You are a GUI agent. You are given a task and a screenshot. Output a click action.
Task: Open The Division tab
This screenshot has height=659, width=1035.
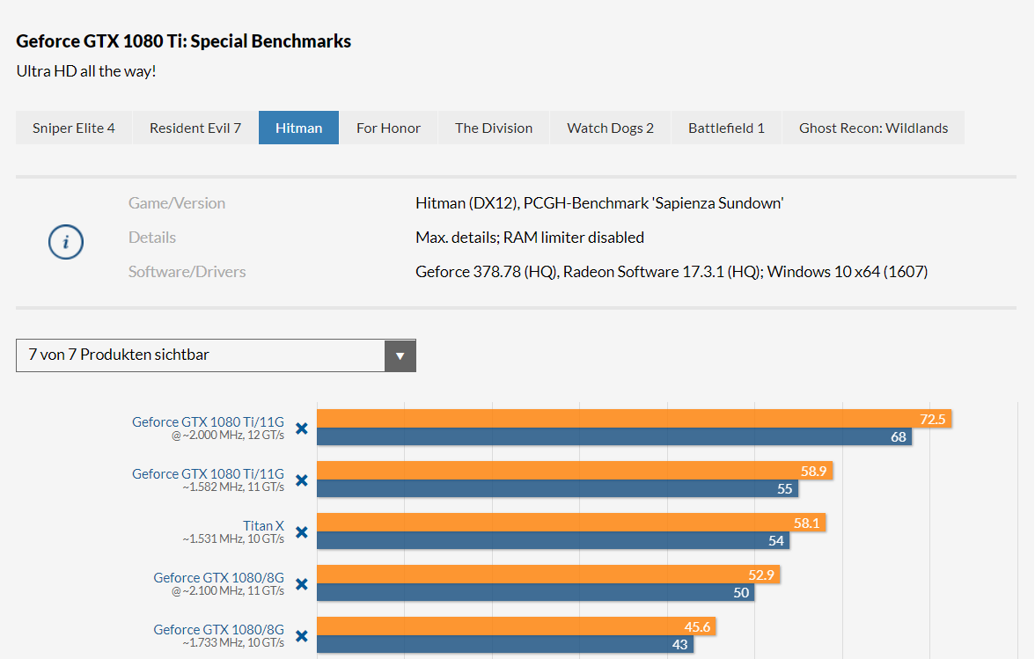point(494,128)
